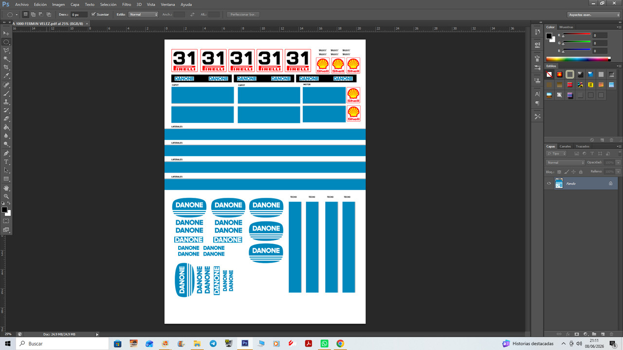
Task: Select the Crop tool
Action: tap(6, 67)
